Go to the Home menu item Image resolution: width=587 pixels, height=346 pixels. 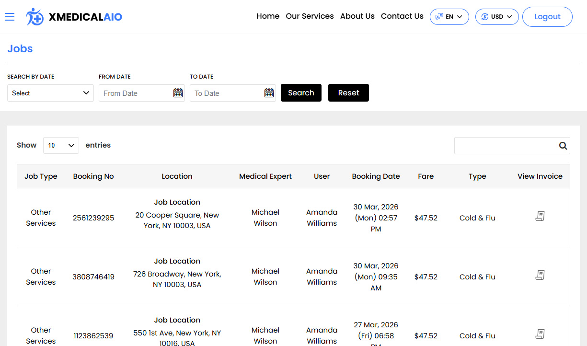coord(268,16)
